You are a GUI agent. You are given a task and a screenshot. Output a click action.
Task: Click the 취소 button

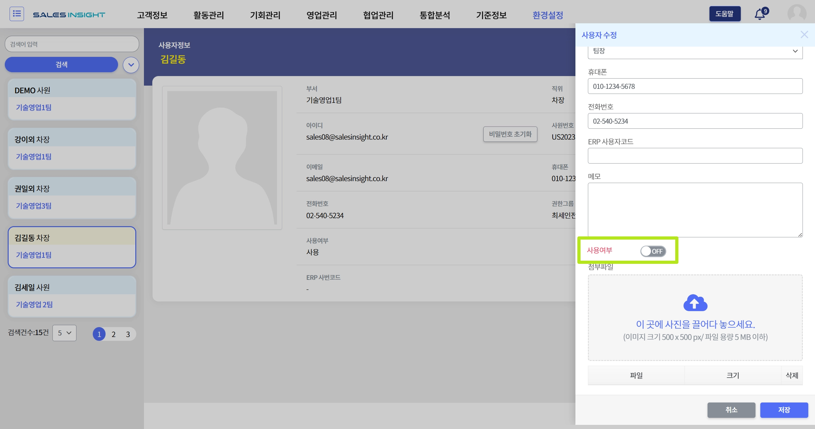[731, 410]
